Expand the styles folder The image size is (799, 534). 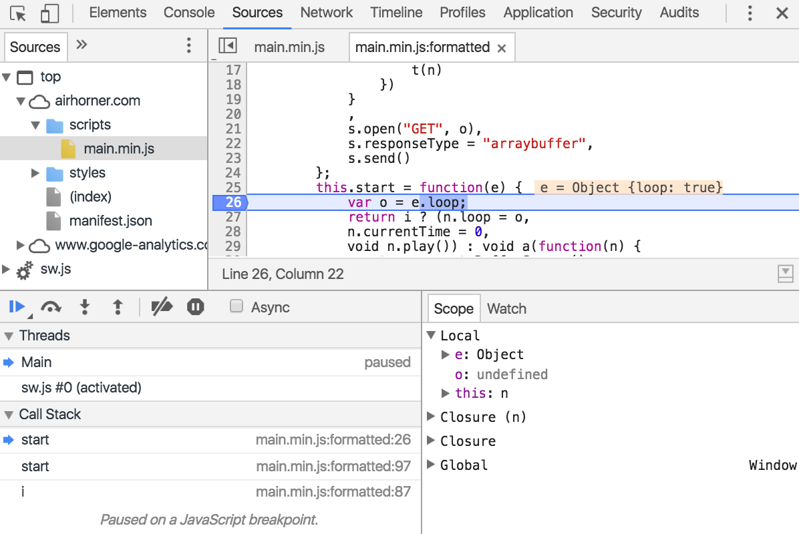click(x=35, y=173)
